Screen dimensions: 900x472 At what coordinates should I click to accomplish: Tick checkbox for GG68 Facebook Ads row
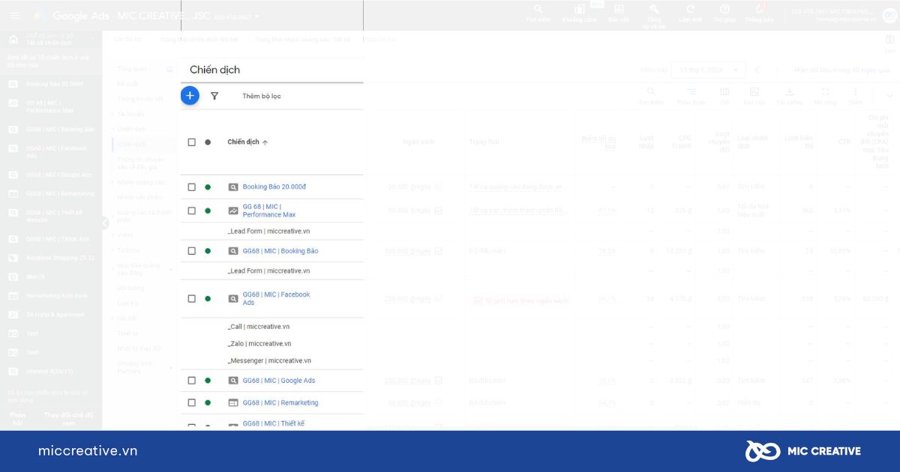click(192, 299)
